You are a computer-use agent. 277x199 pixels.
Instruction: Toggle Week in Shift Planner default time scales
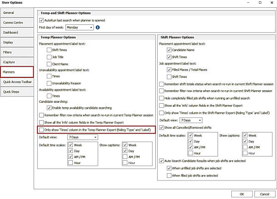pos(191,135)
